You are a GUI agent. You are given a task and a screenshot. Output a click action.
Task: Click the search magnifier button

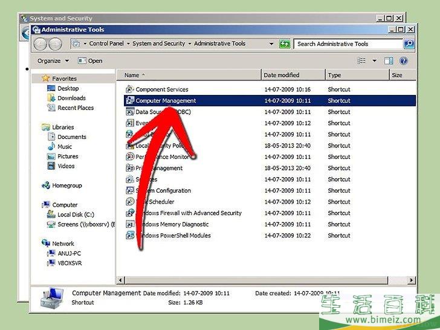click(x=409, y=44)
